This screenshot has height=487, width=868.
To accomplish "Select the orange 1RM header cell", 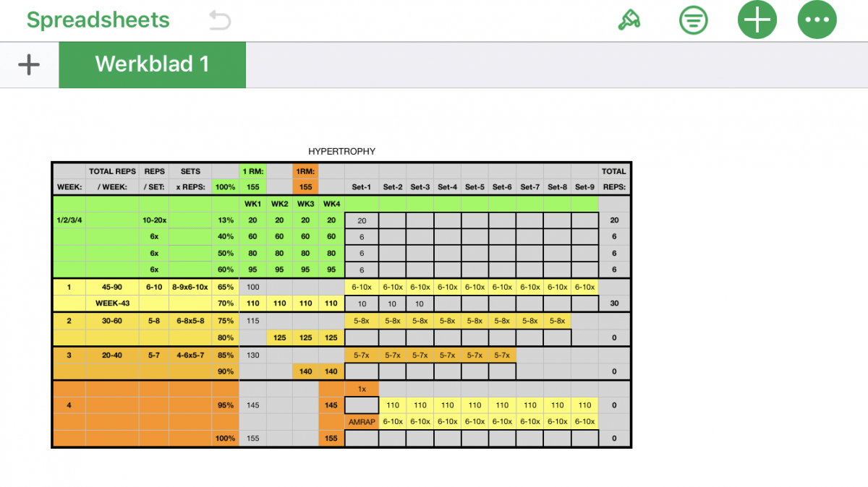I will click(305, 172).
